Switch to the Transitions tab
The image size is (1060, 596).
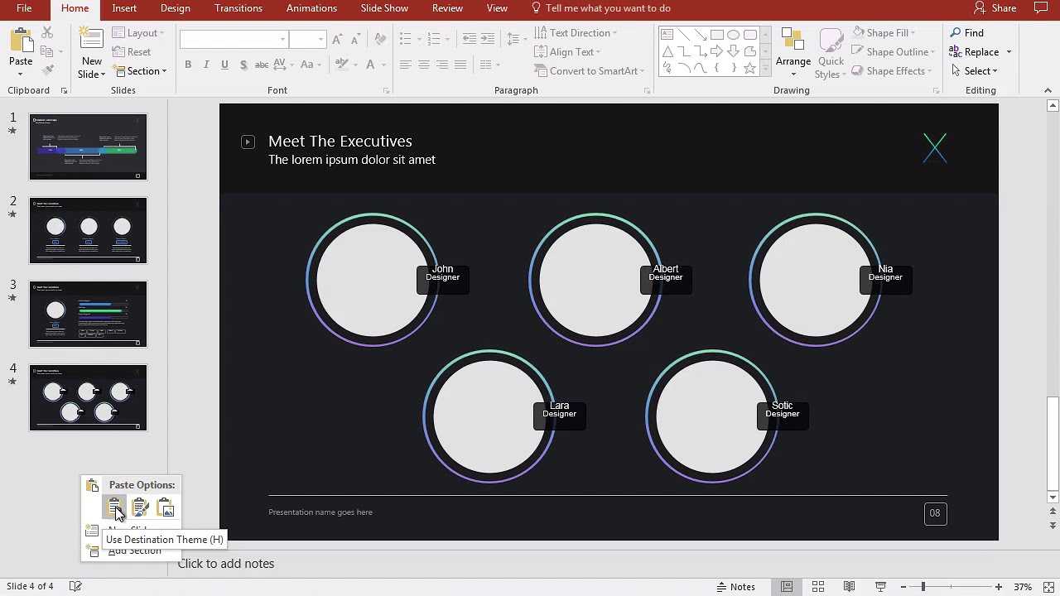(238, 8)
